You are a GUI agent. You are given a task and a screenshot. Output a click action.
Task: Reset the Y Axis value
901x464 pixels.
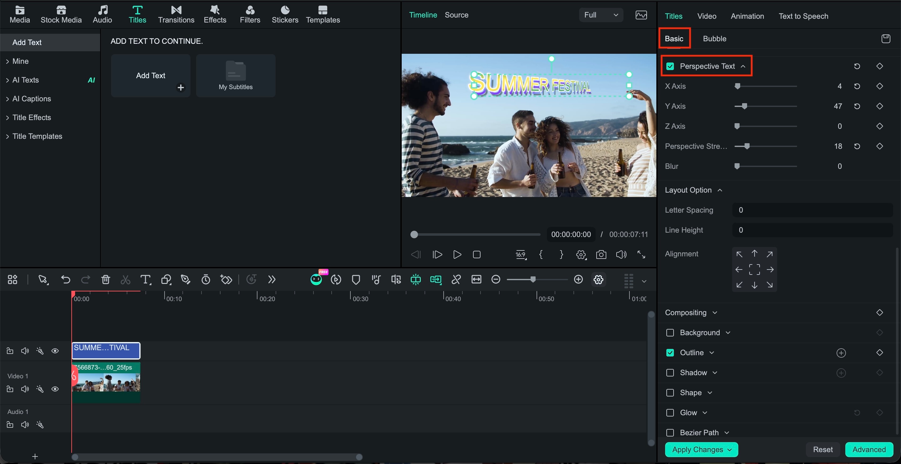[x=857, y=106]
